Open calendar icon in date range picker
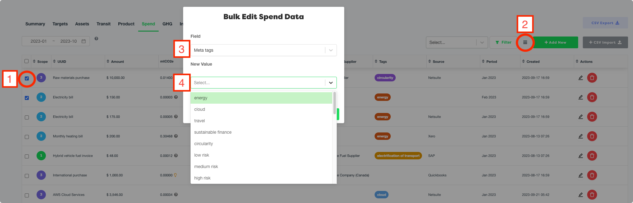 click(84, 41)
